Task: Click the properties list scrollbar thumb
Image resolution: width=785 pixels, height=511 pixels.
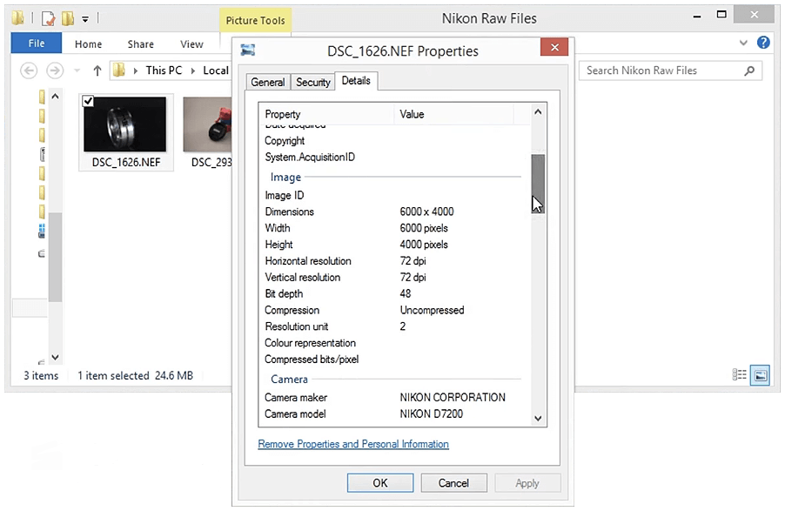Action: tap(537, 181)
